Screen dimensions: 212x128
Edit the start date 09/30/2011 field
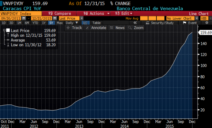click(11, 18)
